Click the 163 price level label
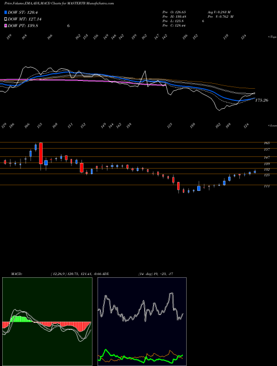The height and width of the screenshot is (366, 277). pyautogui.click(x=267, y=143)
